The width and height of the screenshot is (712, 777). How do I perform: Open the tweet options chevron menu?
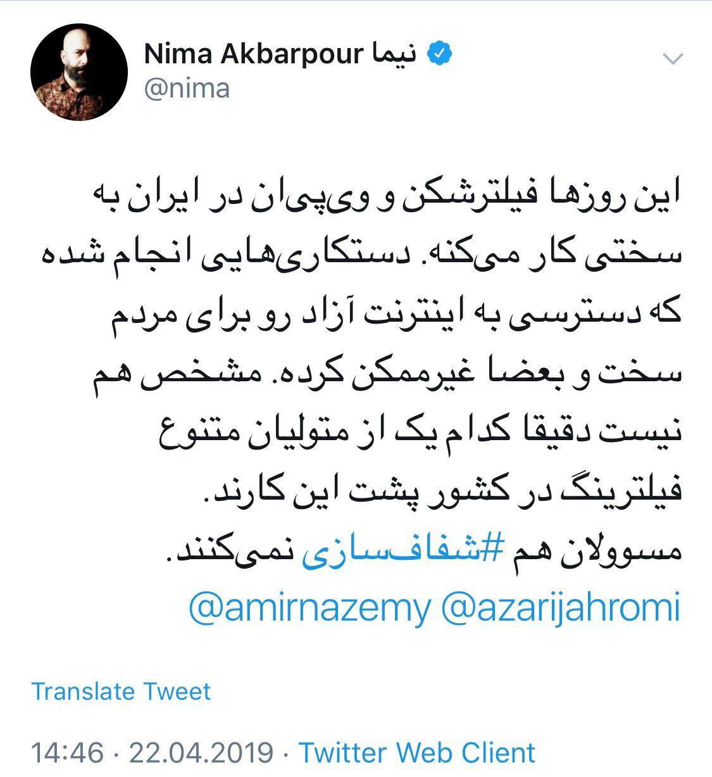[x=672, y=59]
